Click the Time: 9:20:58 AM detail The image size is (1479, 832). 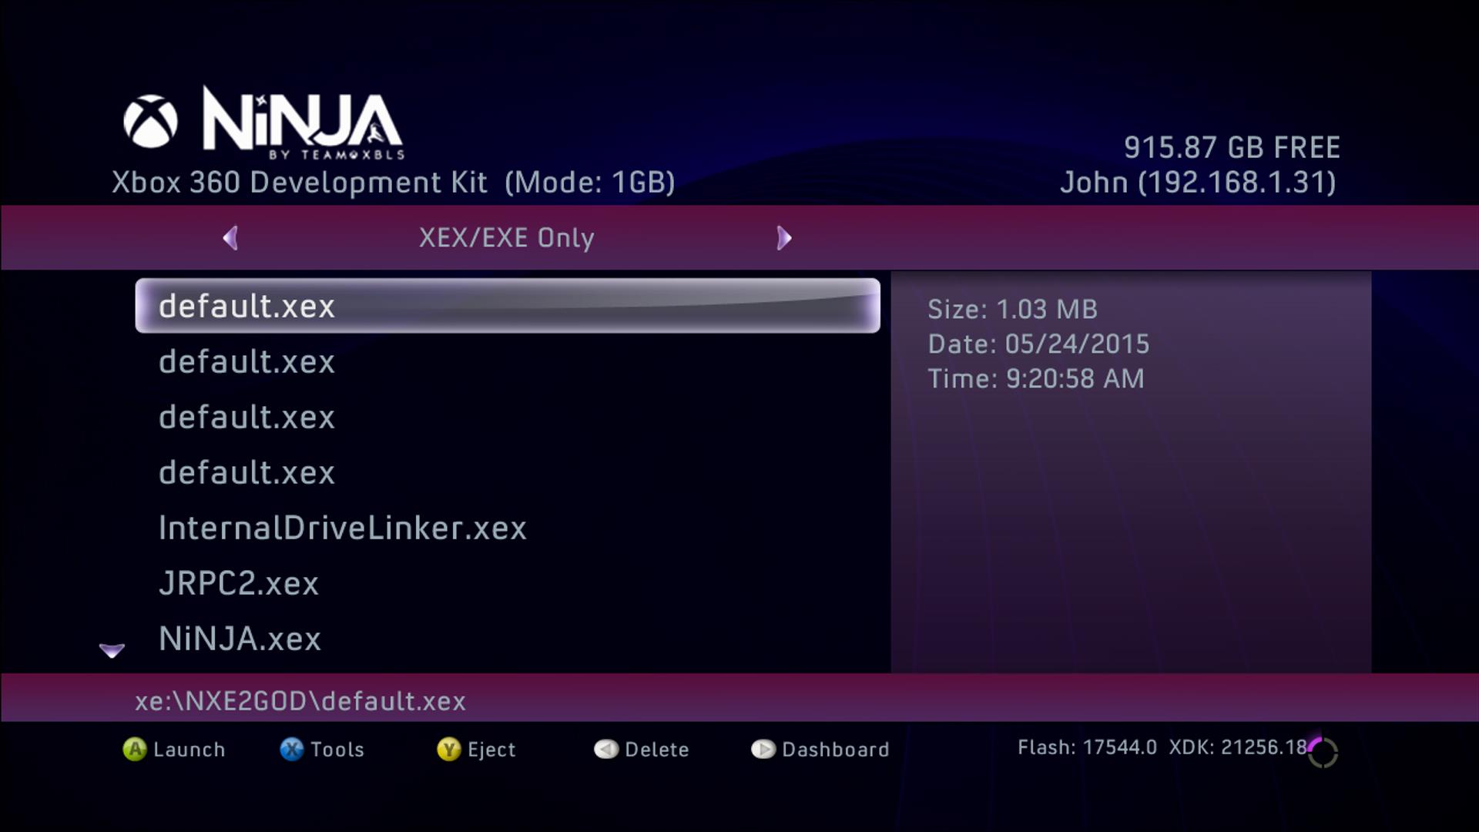tap(1036, 379)
